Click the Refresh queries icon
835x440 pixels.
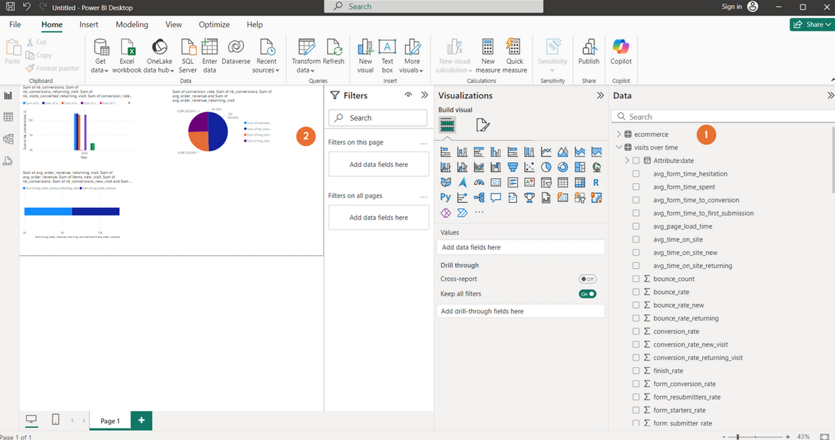(333, 48)
